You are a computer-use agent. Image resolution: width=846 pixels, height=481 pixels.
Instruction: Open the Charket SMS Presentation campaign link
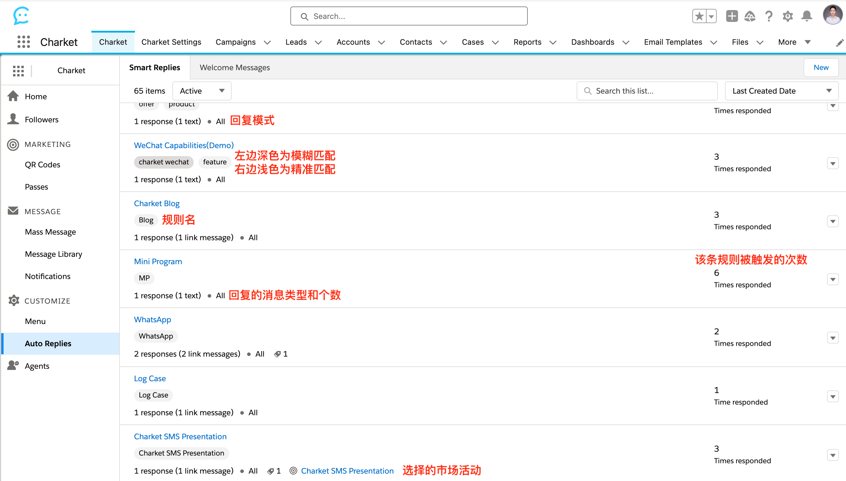click(347, 471)
